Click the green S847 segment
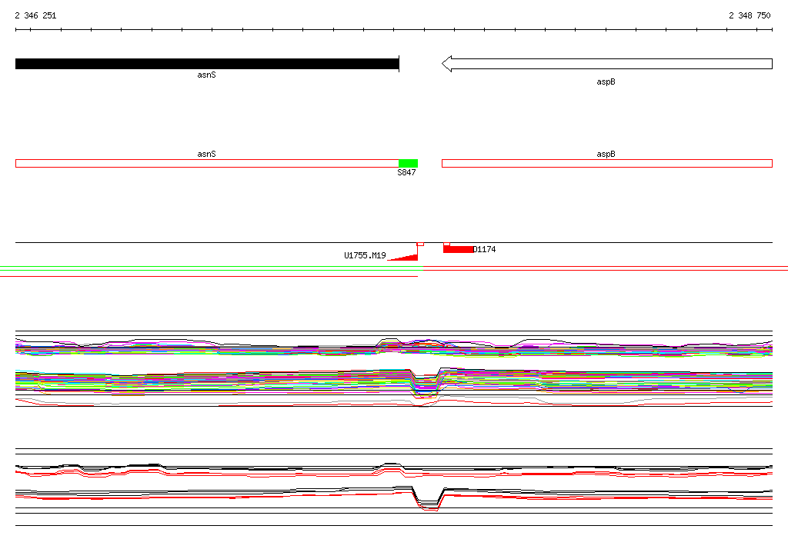The image size is (788, 549). tap(408, 163)
